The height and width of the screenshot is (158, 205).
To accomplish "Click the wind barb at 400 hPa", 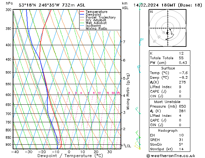I will [x=141, y=42].
